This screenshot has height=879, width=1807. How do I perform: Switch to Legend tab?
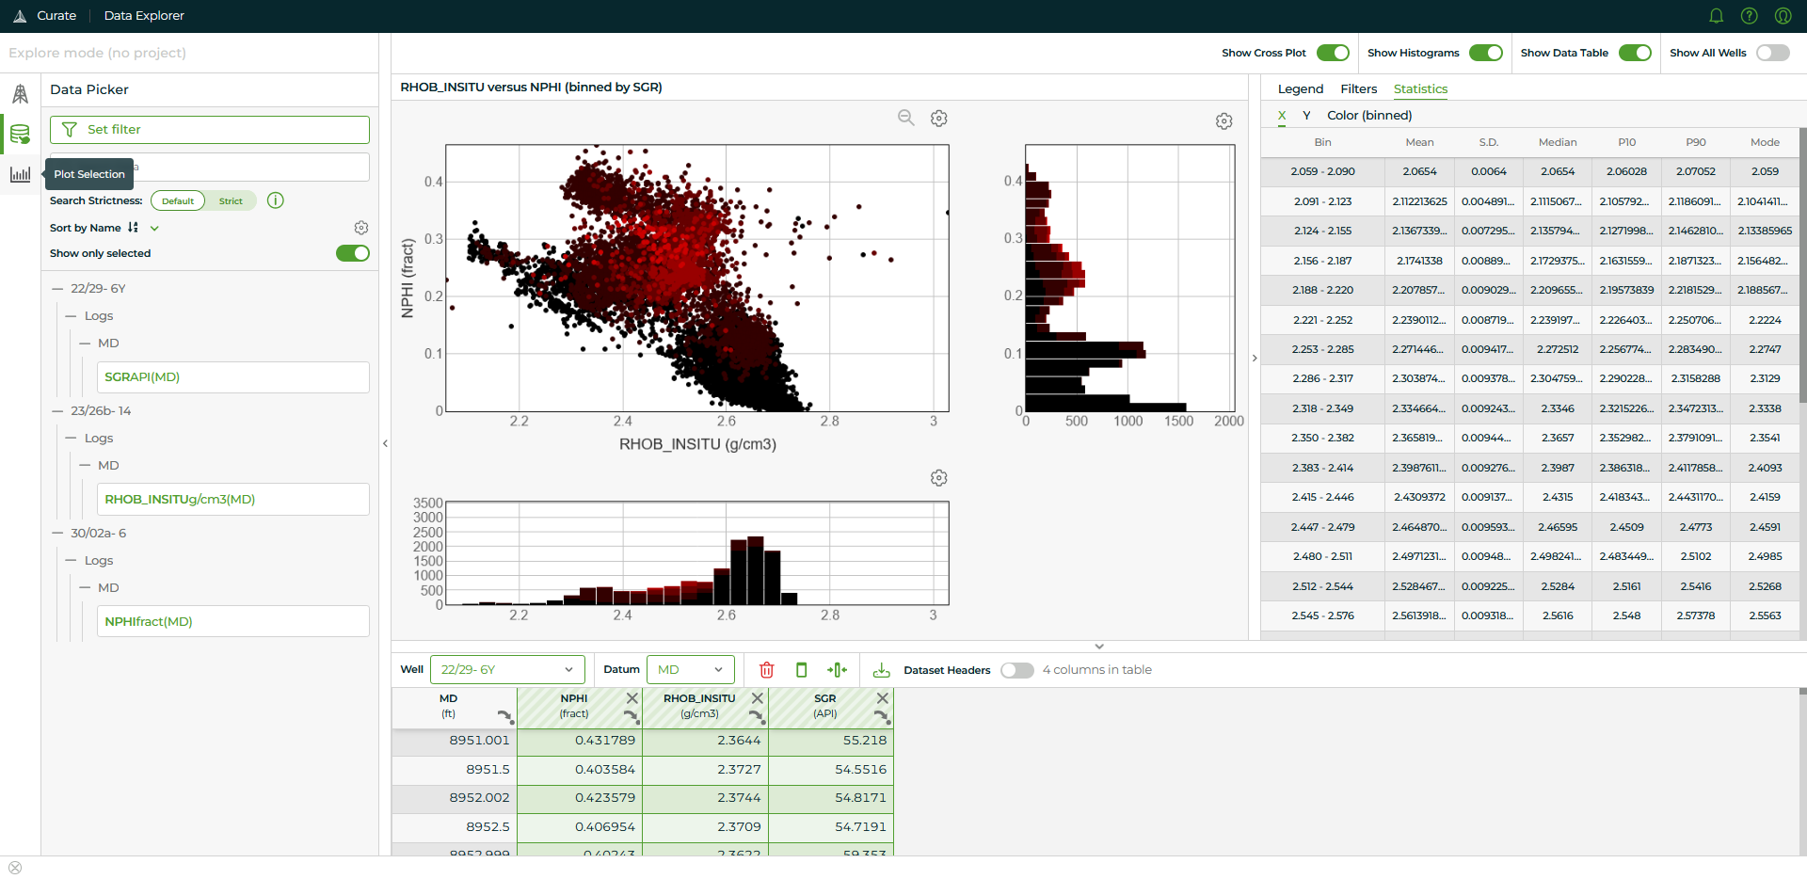[1301, 88]
